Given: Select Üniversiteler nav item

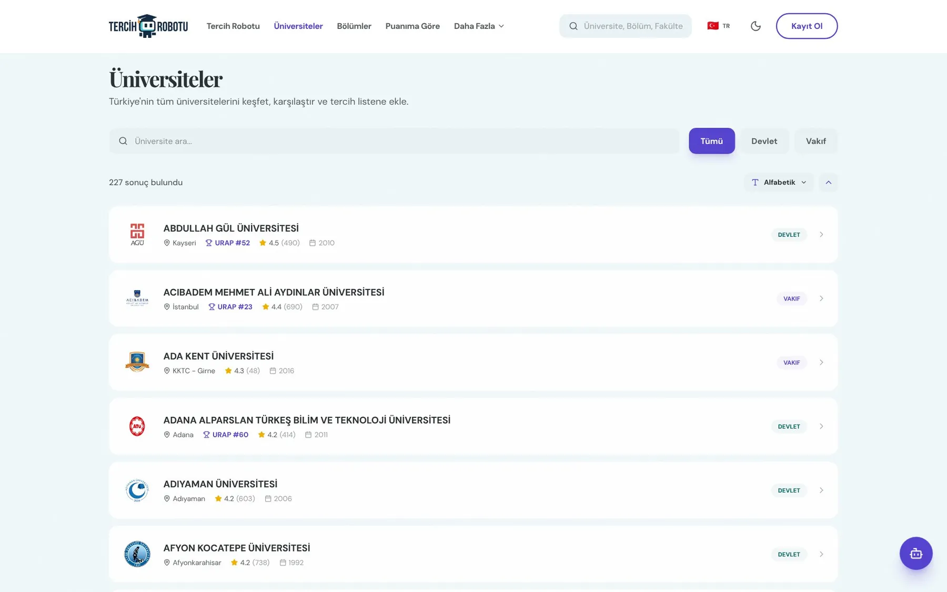Looking at the screenshot, I should (x=298, y=26).
